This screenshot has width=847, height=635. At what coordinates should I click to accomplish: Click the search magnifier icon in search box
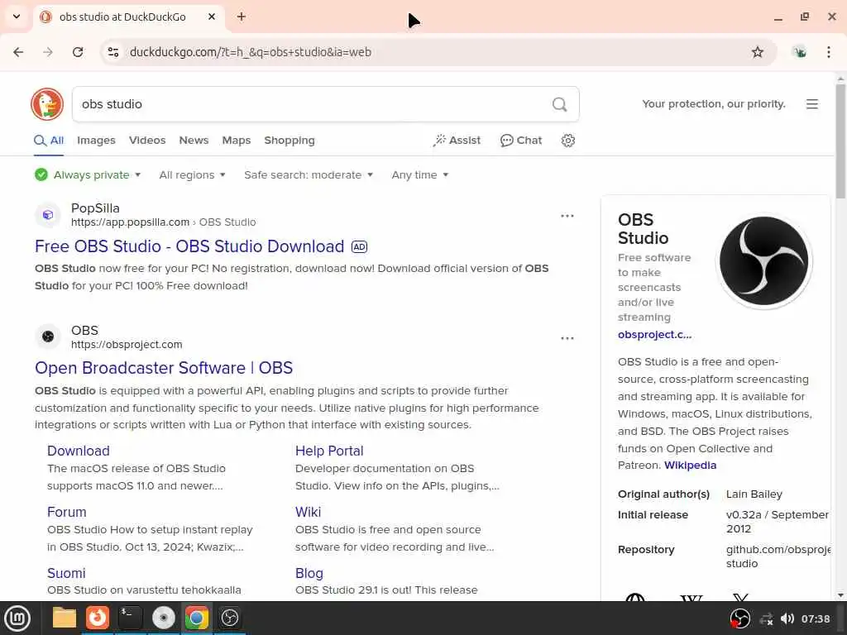pyautogui.click(x=560, y=104)
